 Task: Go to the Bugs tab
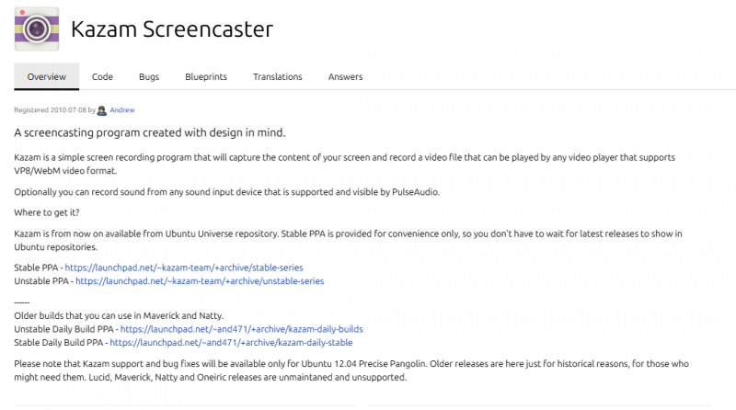pos(149,77)
